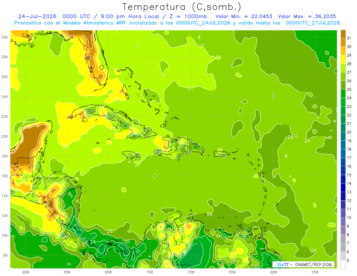Click color scale label 30

pyautogui.click(x=349, y=46)
